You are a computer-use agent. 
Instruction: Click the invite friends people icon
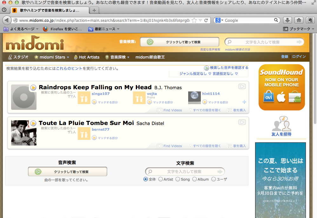[281, 124]
